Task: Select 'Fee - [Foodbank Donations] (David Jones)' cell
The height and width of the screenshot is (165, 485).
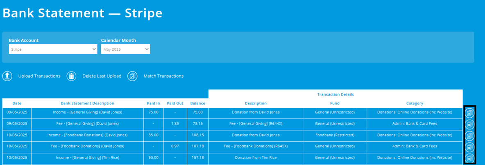Action: [88, 146]
